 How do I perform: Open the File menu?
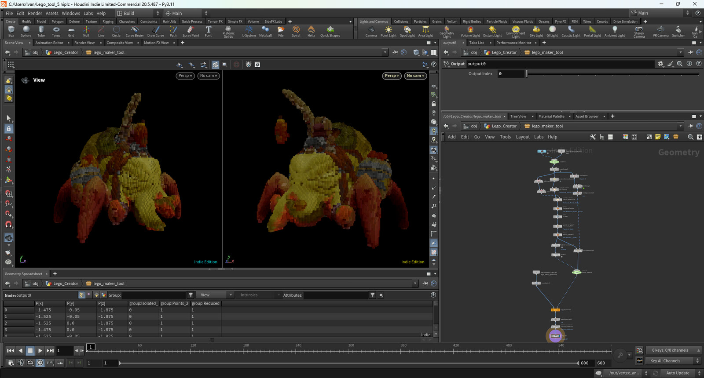pyautogui.click(x=9, y=13)
